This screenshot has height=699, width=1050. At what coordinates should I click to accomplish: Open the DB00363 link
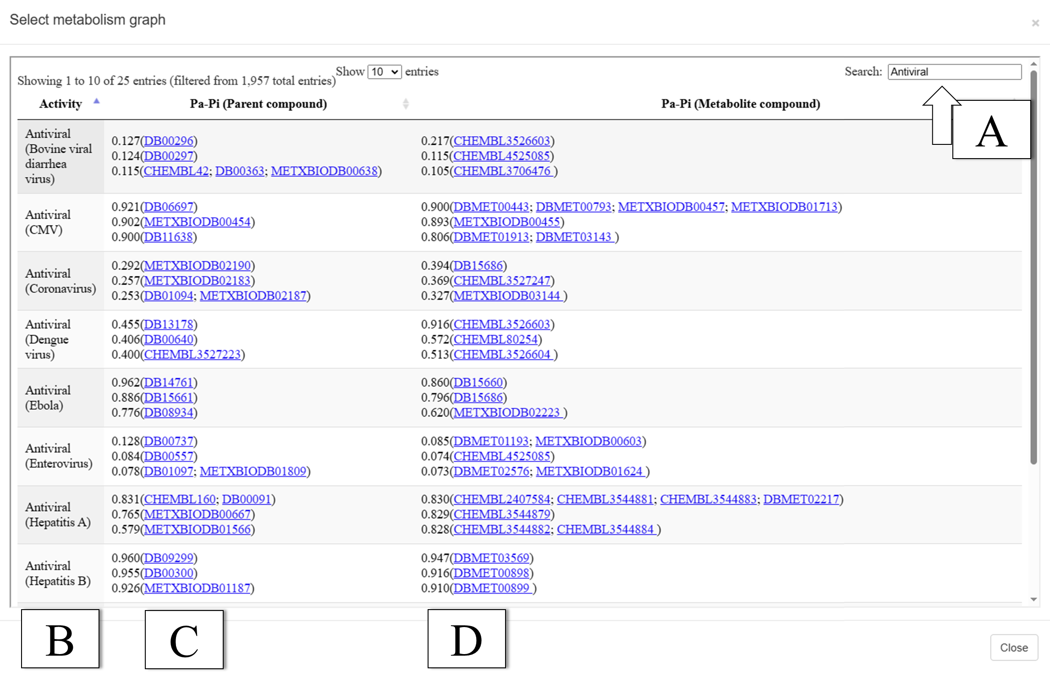(240, 171)
